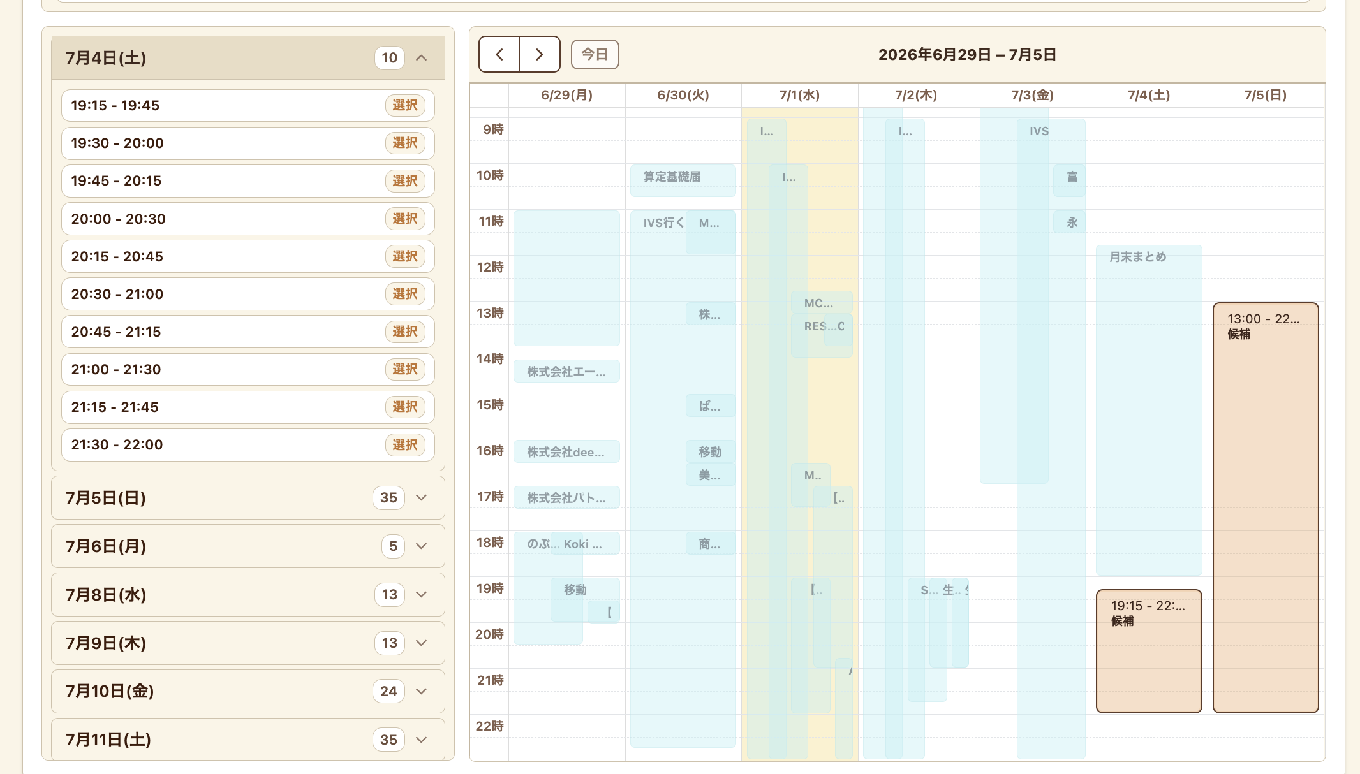Expand the 7月6日(月) section
Viewport: 1360px width, 774px height.
pos(248,546)
